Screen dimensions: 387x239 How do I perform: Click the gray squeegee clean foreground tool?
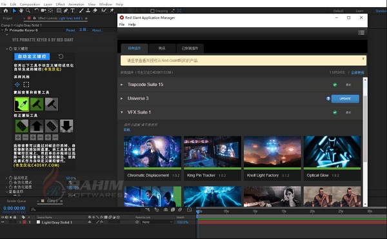52,104
